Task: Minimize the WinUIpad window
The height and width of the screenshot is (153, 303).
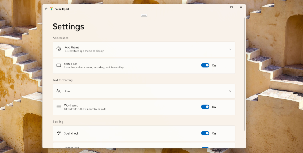Action: click(x=222, y=7)
